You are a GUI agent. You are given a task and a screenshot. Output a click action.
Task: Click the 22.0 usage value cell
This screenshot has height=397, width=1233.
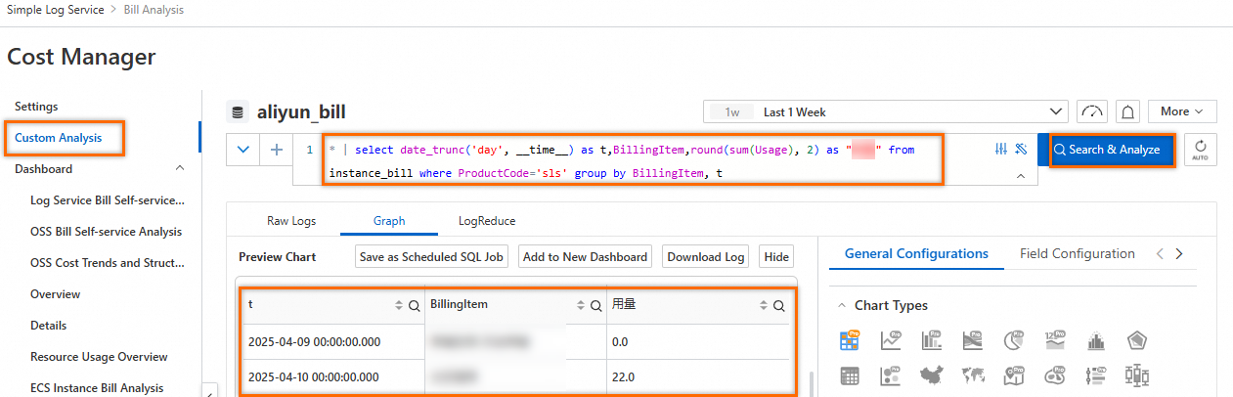tap(698, 376)
